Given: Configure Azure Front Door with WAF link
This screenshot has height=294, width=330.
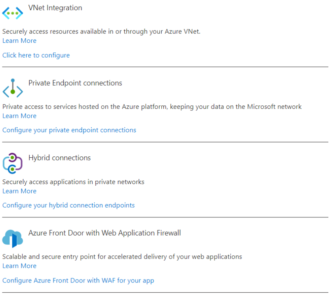Looking at the screenshot, I should pos(78,280).
